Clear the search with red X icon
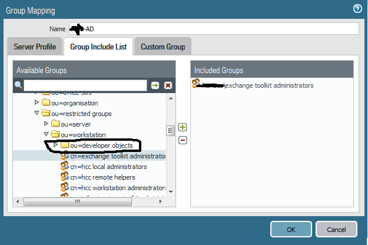Image resolution: width=368 pixels, height=245 pixels. coord(168,85)
